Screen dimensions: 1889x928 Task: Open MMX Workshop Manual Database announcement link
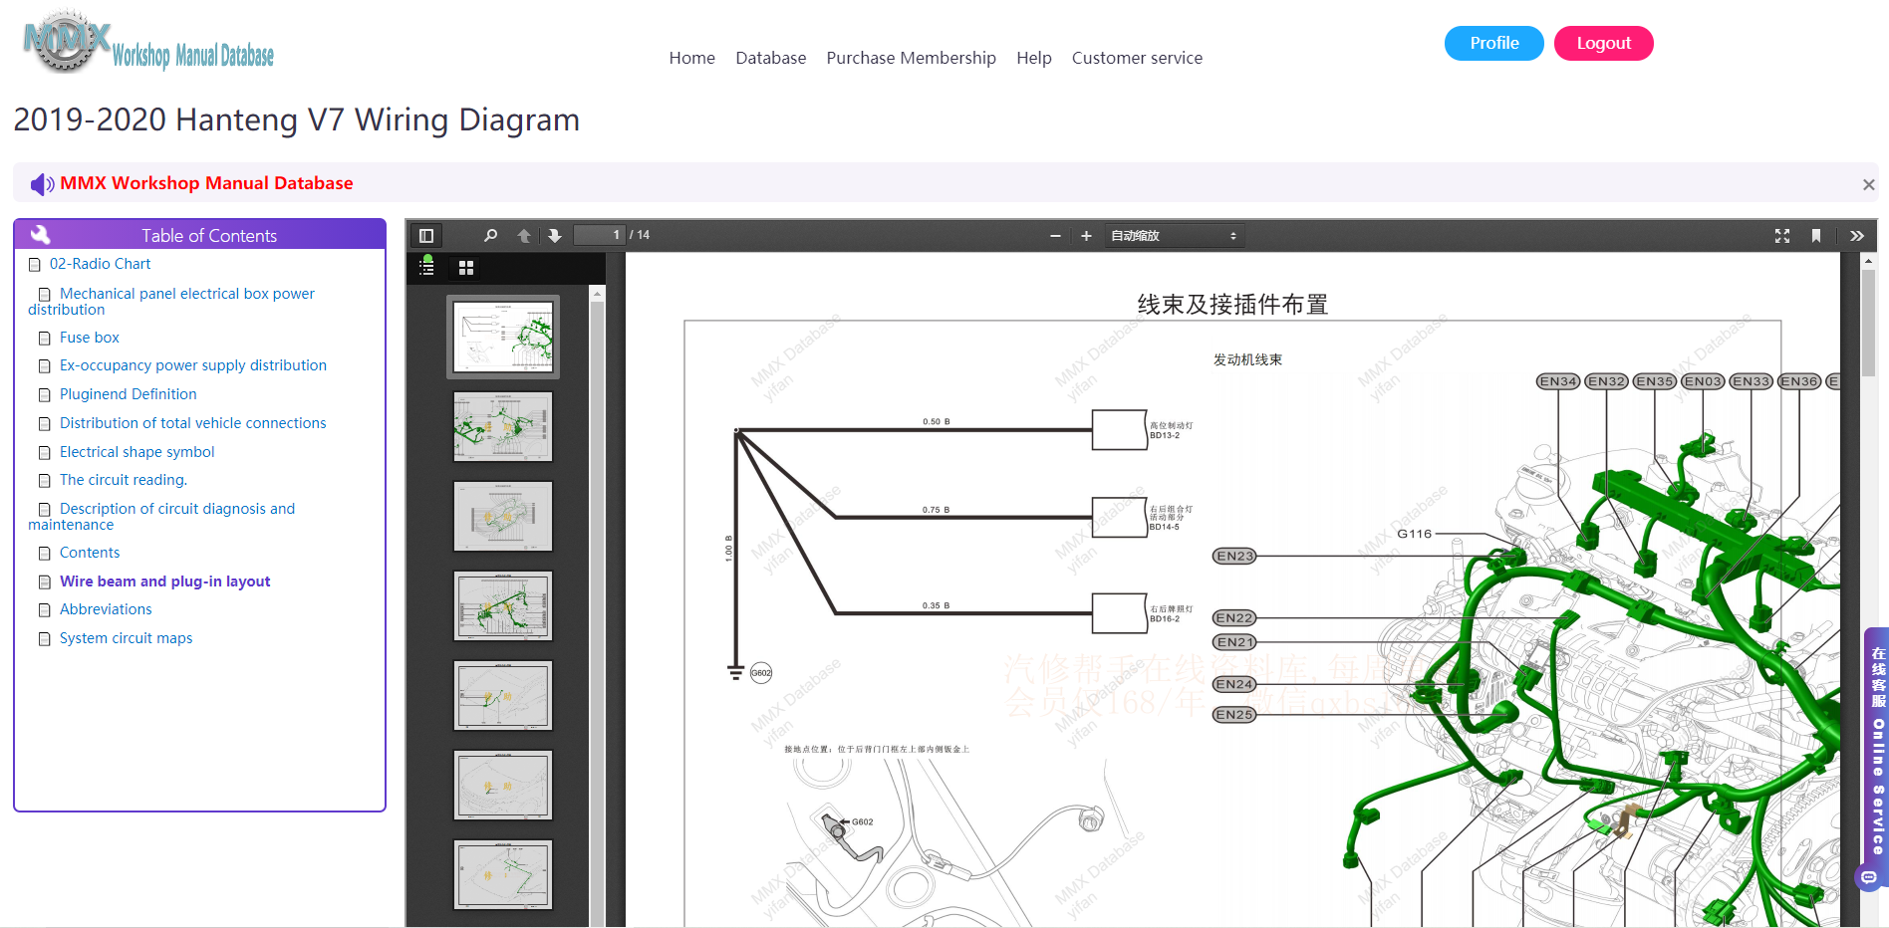click(206, 183)
